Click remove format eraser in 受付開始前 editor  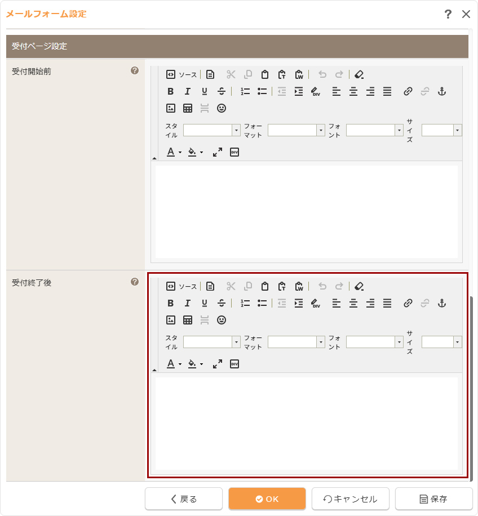click(359, 74)
